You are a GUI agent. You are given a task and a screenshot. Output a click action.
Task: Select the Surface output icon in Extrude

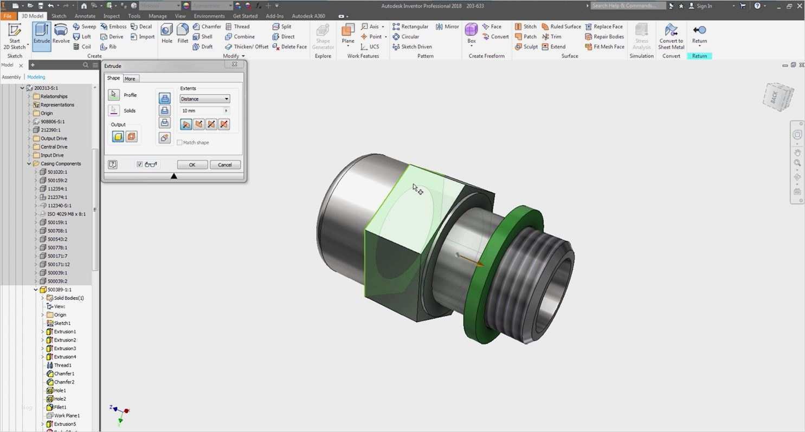click(x=131, y=137)
